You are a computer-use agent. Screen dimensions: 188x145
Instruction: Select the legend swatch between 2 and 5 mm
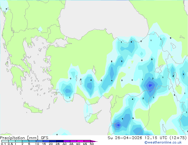tap(26, 141)
